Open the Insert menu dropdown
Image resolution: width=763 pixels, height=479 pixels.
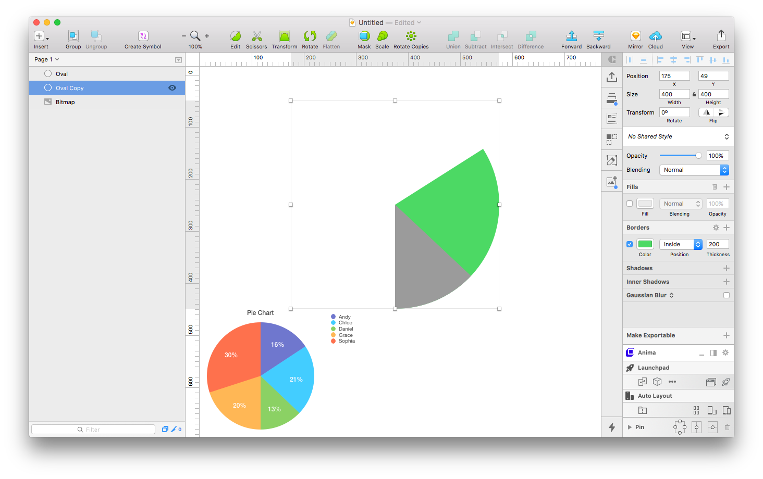coord(41,36)
